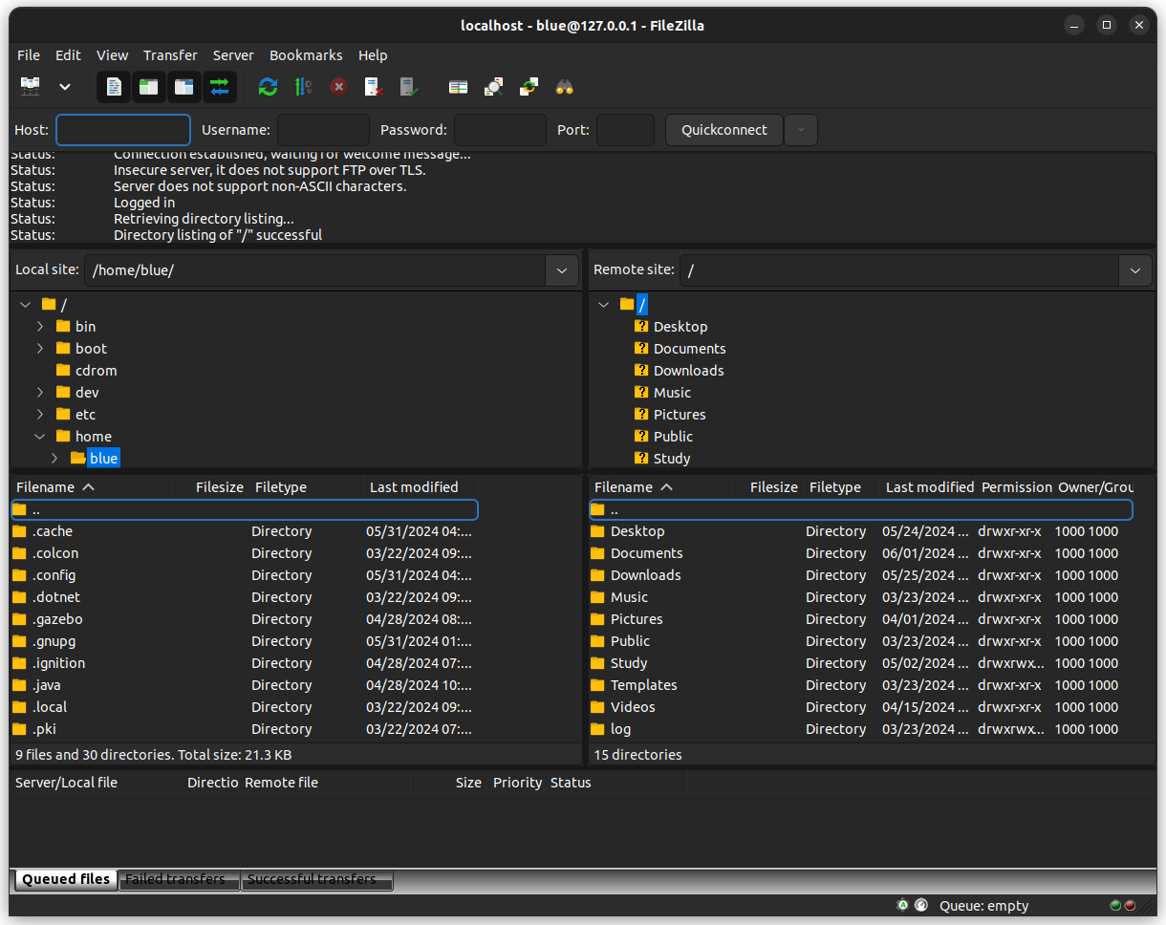1166x925 pixels.
Task: Sort remote files by Filetype column
Action: [x=841, y=487]
